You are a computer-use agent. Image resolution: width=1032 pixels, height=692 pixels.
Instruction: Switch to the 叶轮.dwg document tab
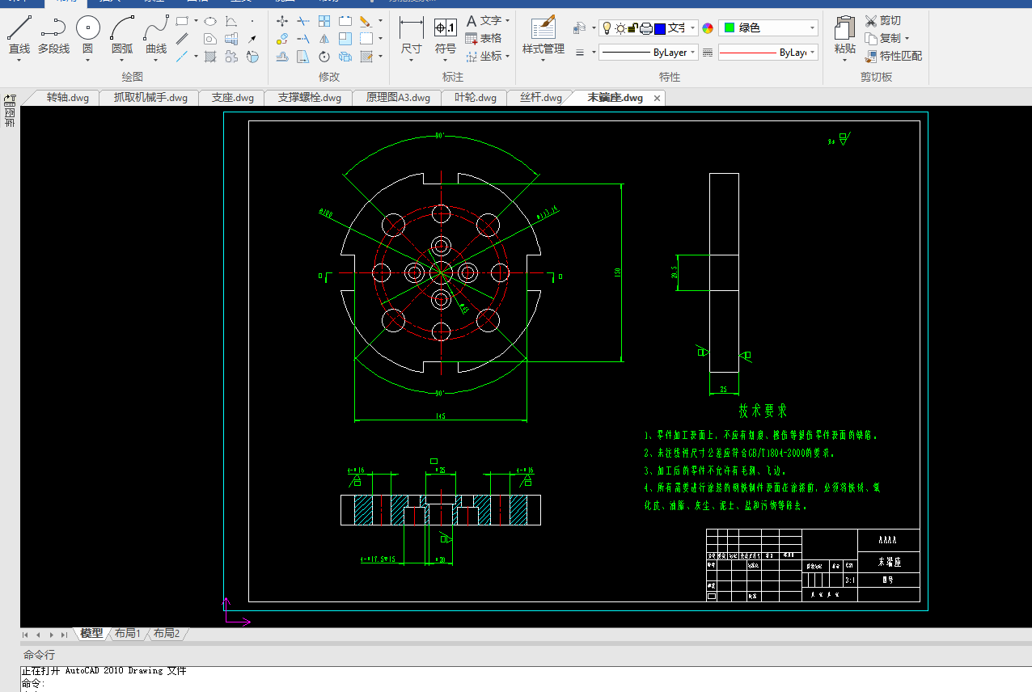pyautogui.click(x=475, y=98)
